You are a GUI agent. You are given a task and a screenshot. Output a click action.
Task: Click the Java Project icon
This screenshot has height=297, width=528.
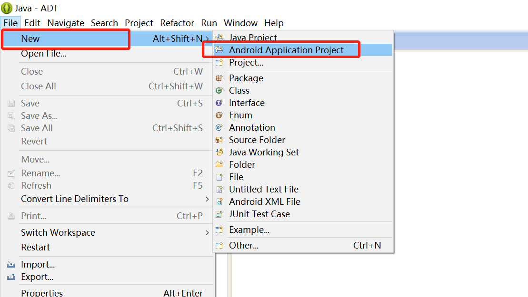coord(219,37)
